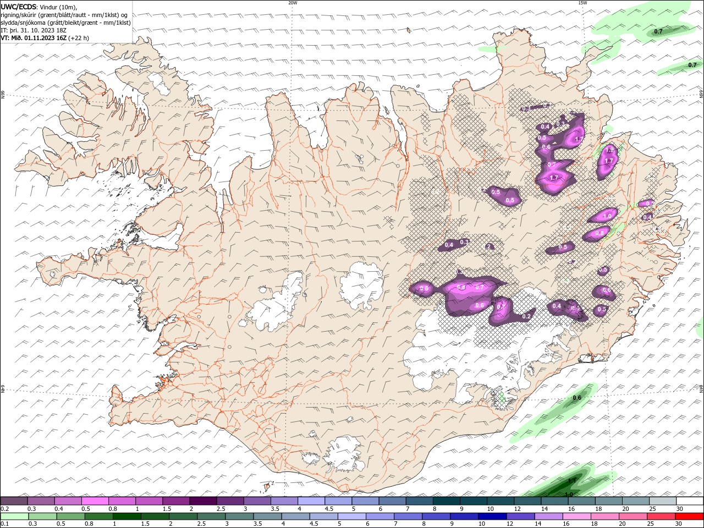Click the "1.9" snowfall value in east Iceland

[609, 150]
